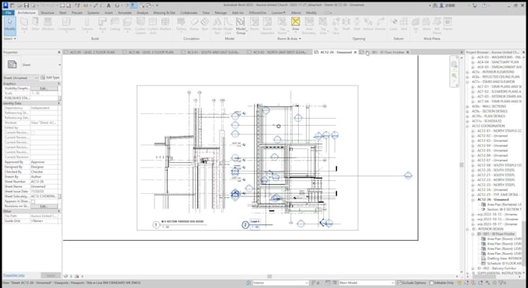Choose the Wall tool
This screenshot has width=528, height=288.
[24, 25]
